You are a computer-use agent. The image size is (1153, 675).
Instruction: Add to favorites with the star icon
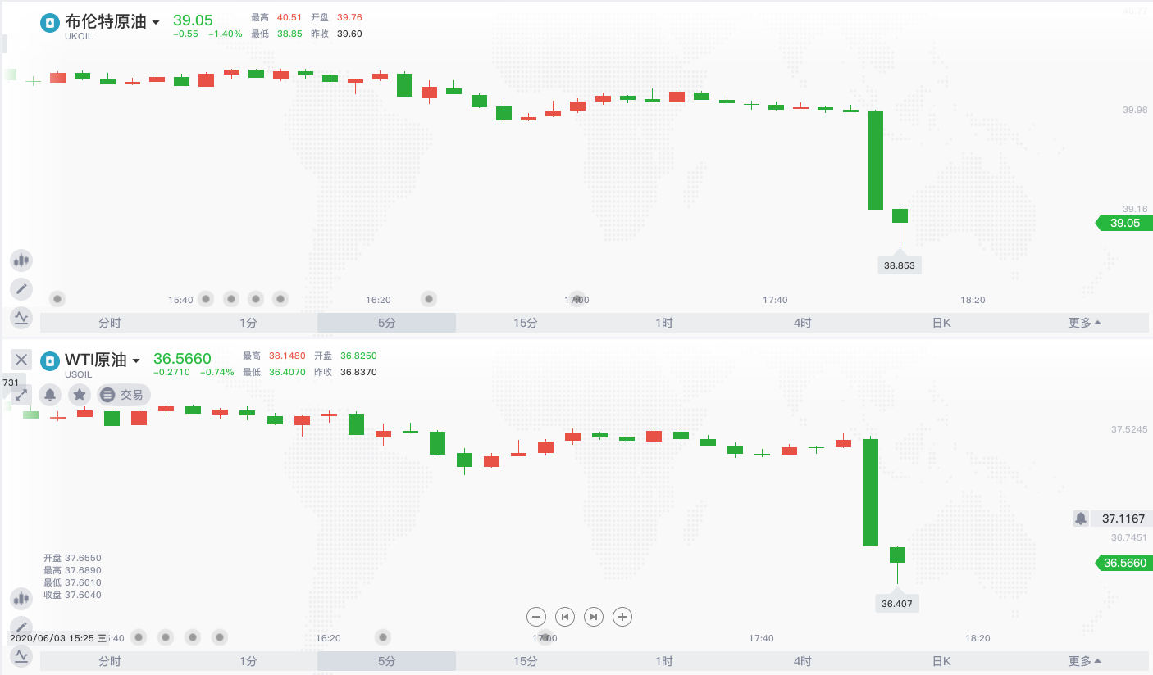80,395
